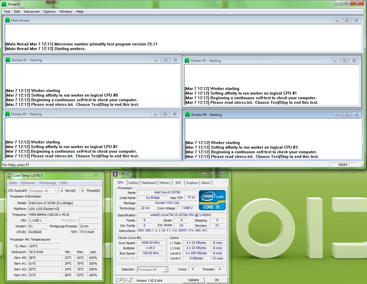Close the Worker #3 window
Viewport: 367px width, 284px height.
point(175,114)
